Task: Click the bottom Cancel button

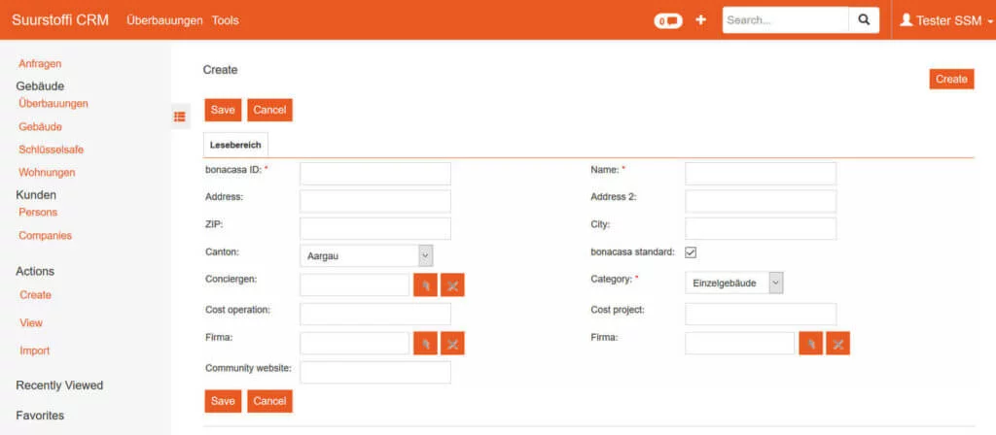Action: click(269, 401)
